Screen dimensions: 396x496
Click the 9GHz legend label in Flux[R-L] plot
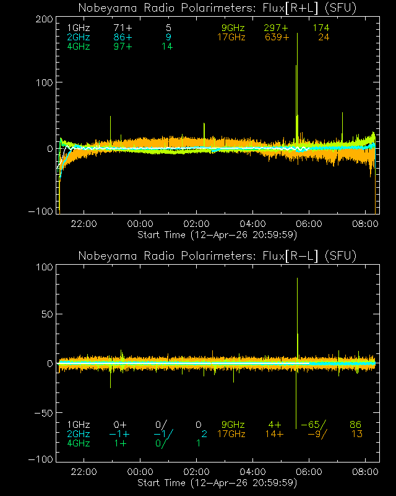233,425
